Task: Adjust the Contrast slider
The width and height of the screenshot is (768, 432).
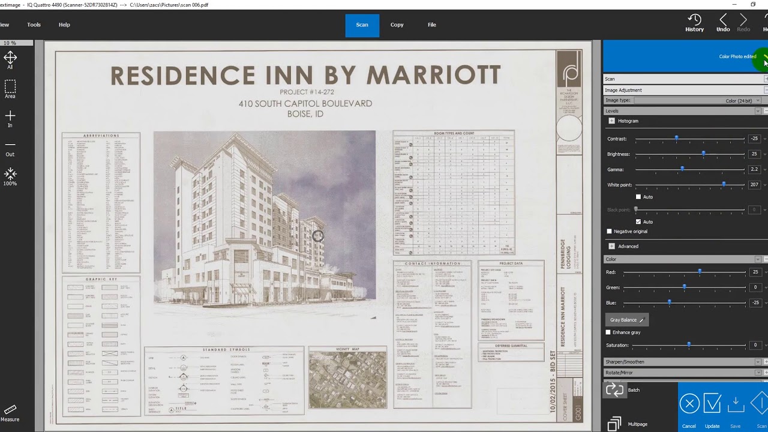Action: click(x=676, y=139)
